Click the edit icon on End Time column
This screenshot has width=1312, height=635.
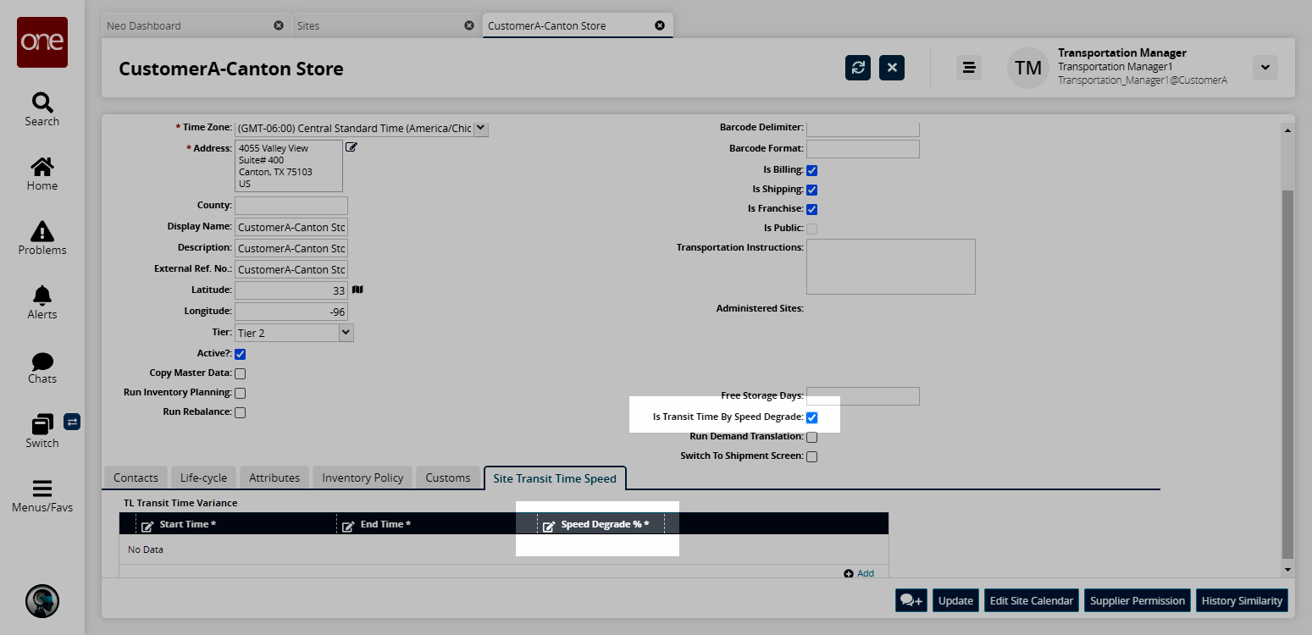point(348,526)
